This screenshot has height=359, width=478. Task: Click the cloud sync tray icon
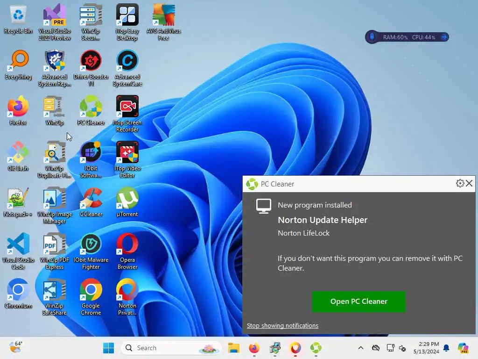[x=376, y=348]
